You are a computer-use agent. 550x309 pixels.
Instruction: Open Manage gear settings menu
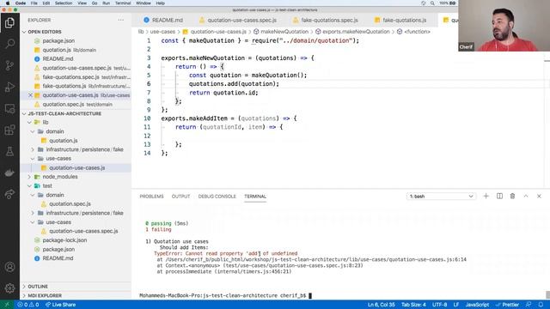pyautogui.click(x=9, y=288)
